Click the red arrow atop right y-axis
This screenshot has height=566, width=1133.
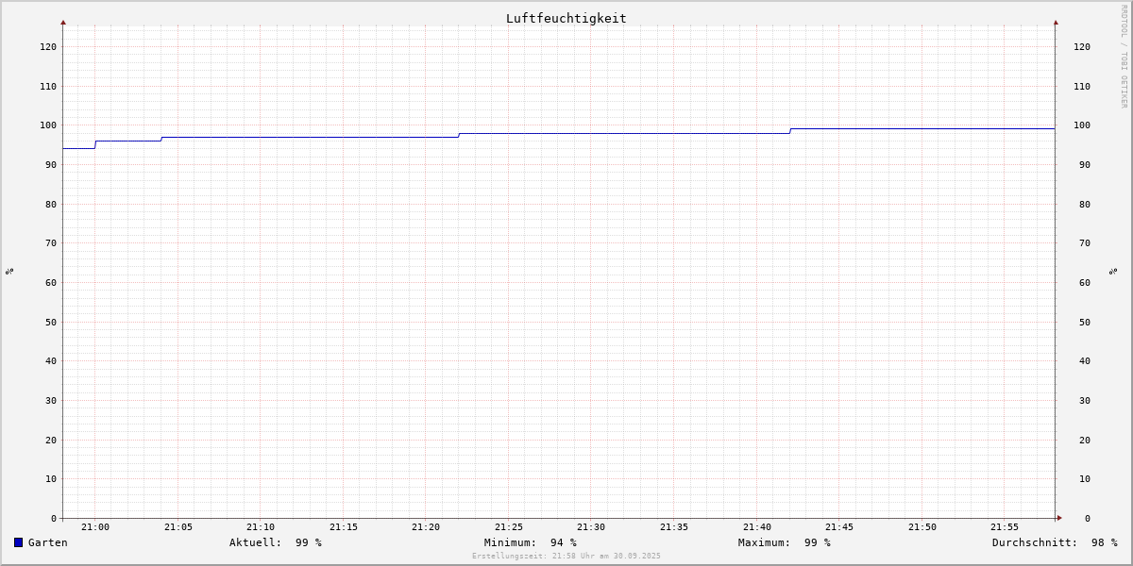click(x=1056, y=22)
